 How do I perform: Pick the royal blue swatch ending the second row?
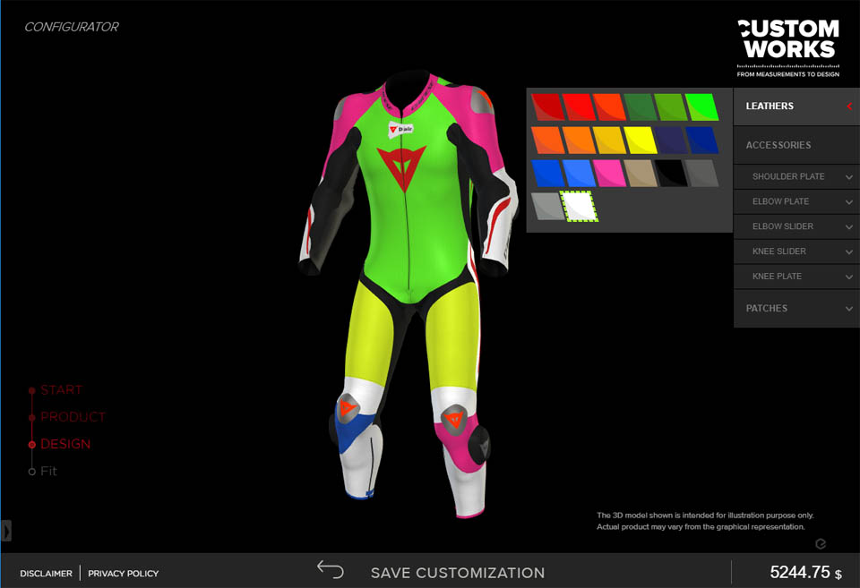point(701,141)
